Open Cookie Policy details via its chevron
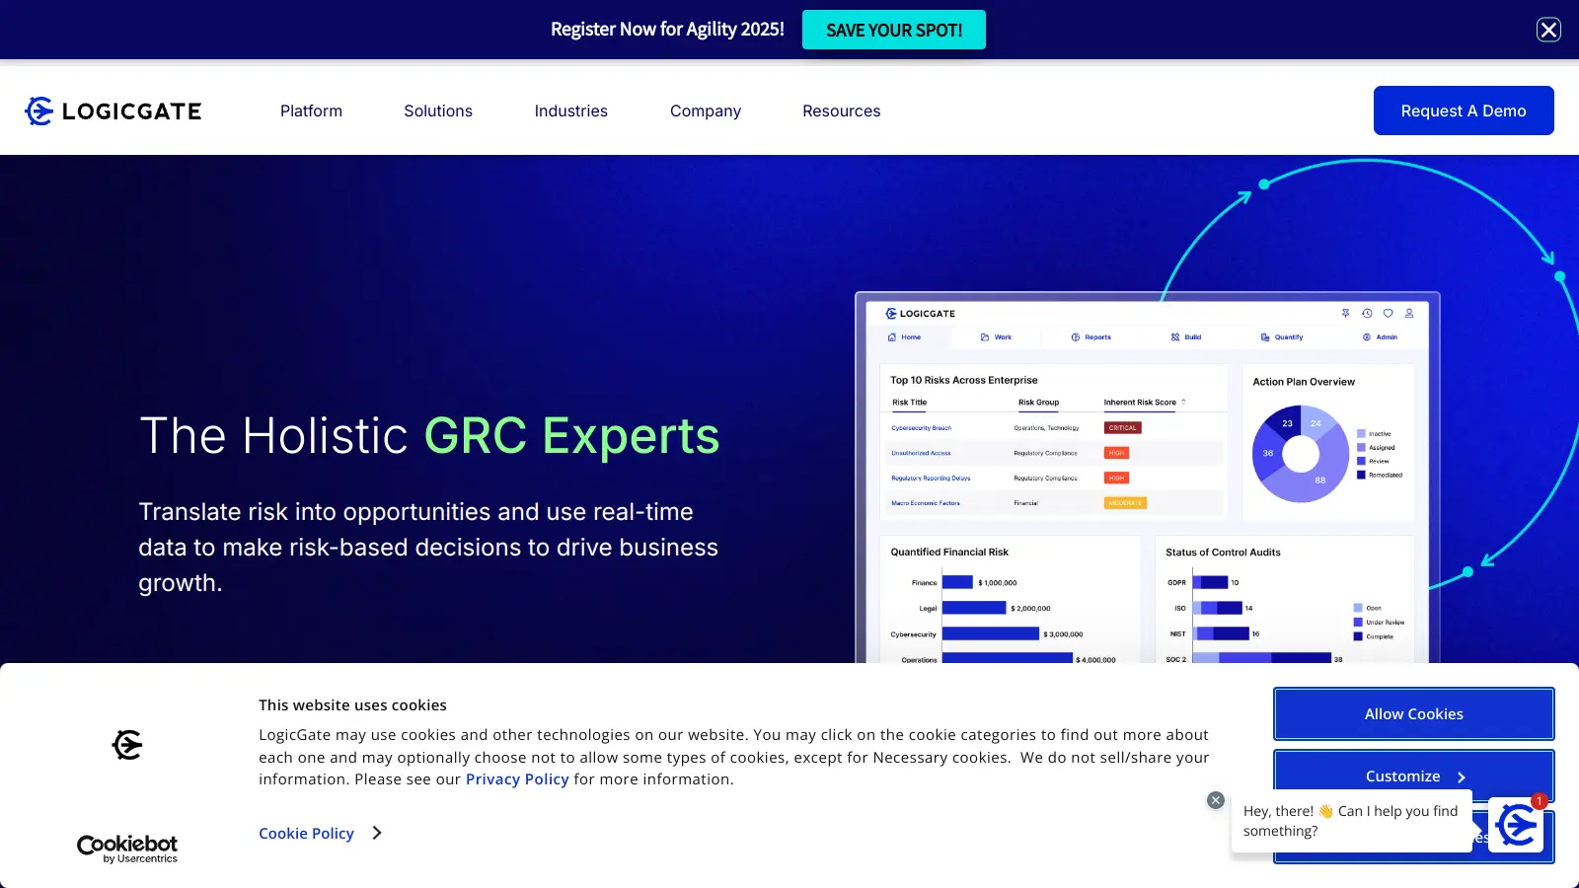The width and height of the screenshot is (1579, 888). pyautogui.click(x=377, y=833)
